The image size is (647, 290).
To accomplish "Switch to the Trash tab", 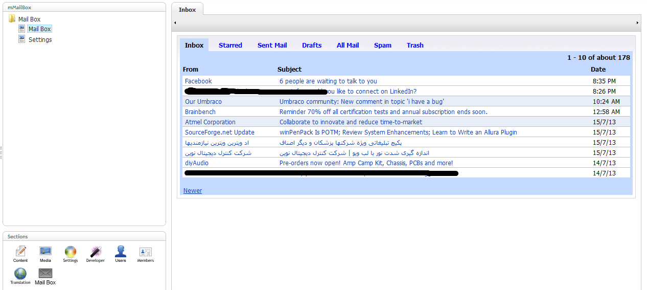I will pyautogui.click(x=415, y=45).
